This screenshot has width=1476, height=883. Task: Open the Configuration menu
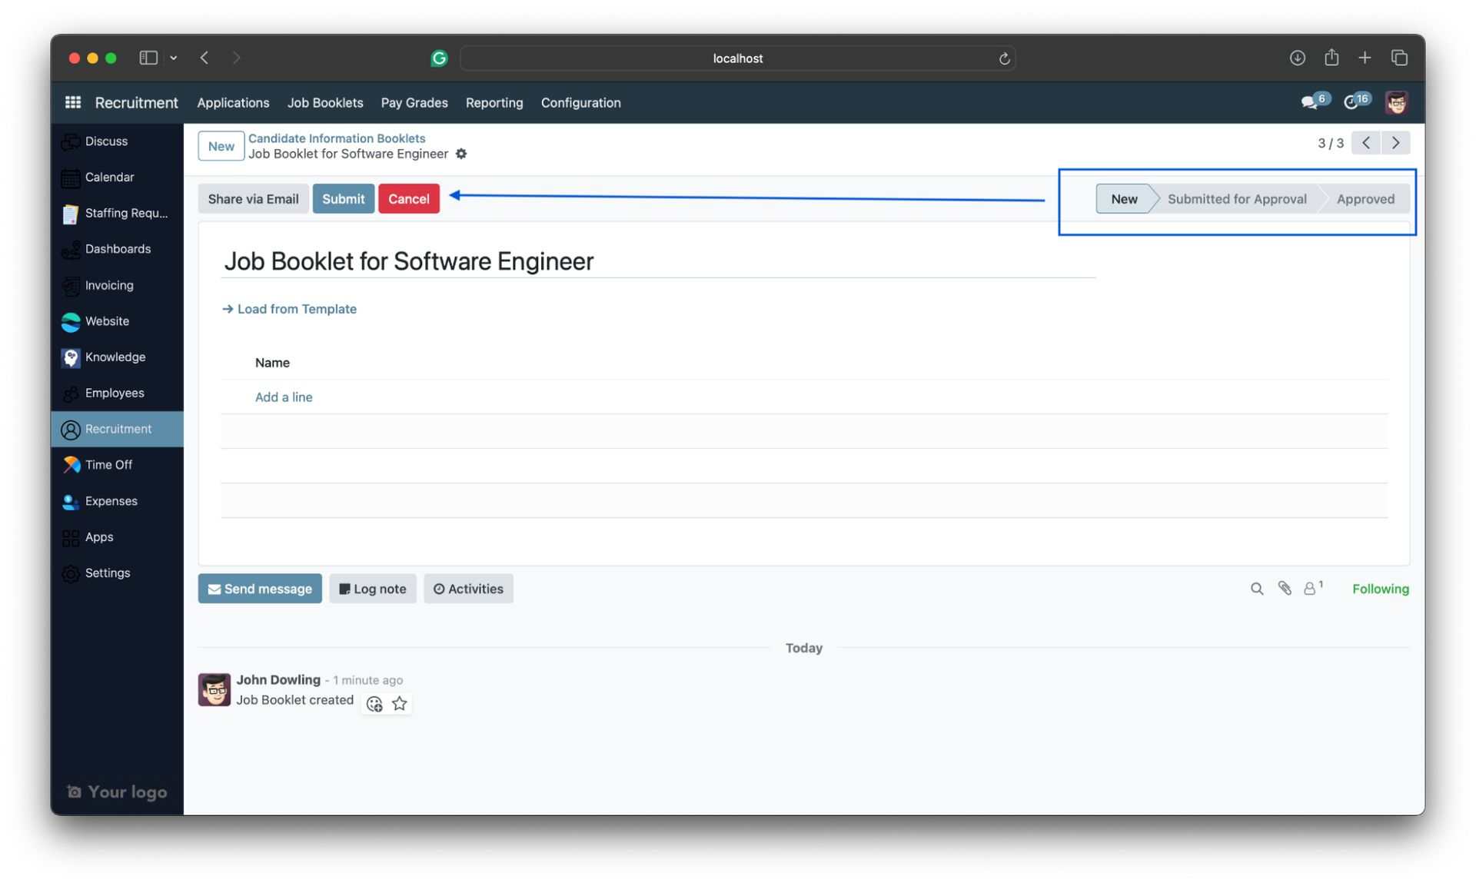tap(581, 103)
